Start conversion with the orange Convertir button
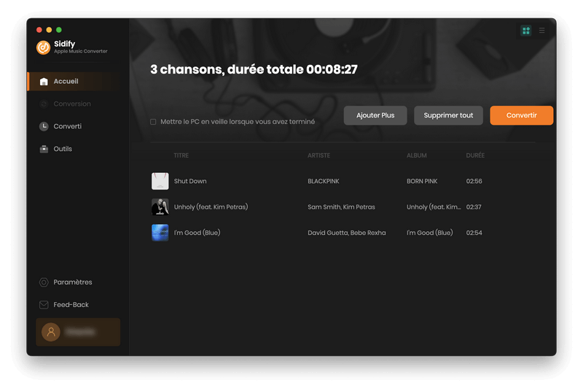The image size is (583, 391). click(x=521, y=115)
